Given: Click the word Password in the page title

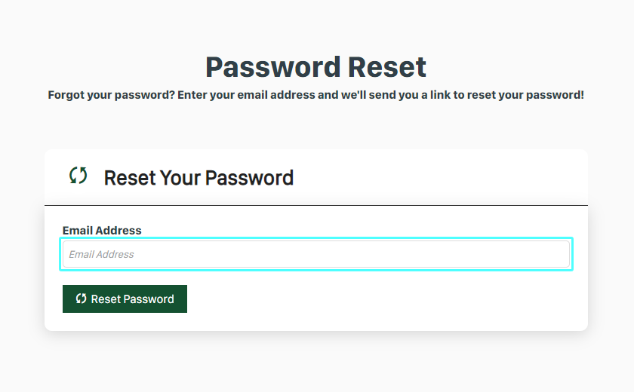Looking at the screenshot, I should pos(272,67).
